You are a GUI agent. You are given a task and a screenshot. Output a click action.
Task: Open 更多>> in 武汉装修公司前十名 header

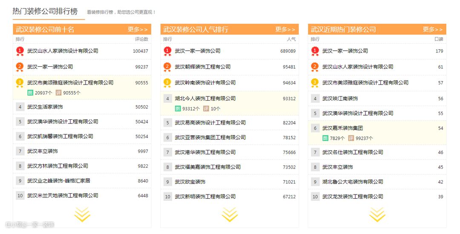click(x=138, y=29)
